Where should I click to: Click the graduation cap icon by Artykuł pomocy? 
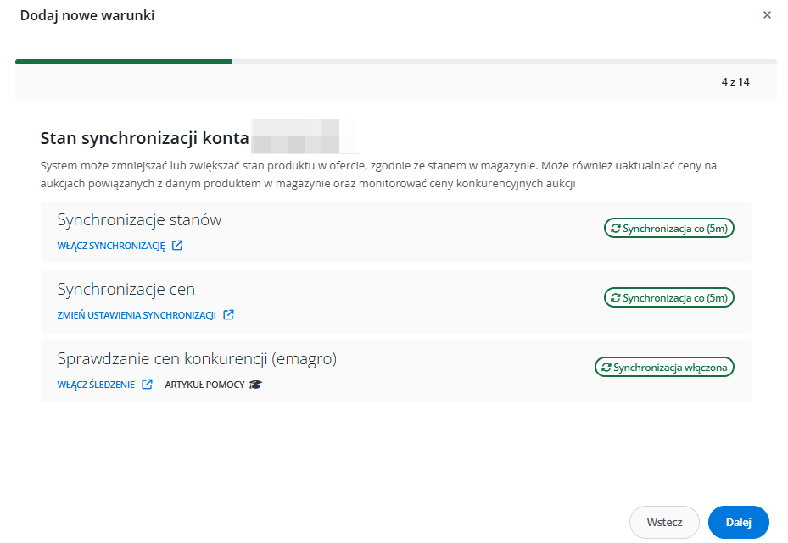pyautogui.click(x=256, y=385)
